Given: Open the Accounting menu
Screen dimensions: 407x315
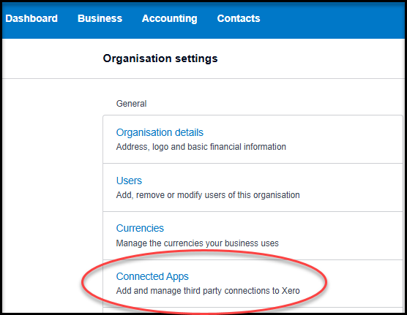Looking at the screenshot, I should point(170,19).
